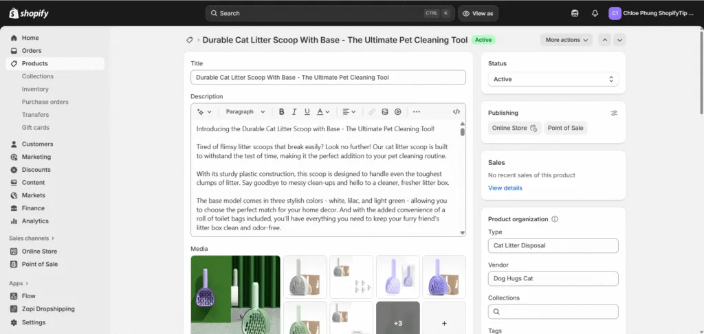
Task: Open text alignment dropdown
Action: point(349,112)
